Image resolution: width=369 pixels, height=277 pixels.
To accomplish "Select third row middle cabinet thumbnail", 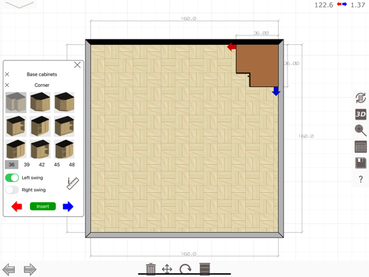I will (40, 149).
